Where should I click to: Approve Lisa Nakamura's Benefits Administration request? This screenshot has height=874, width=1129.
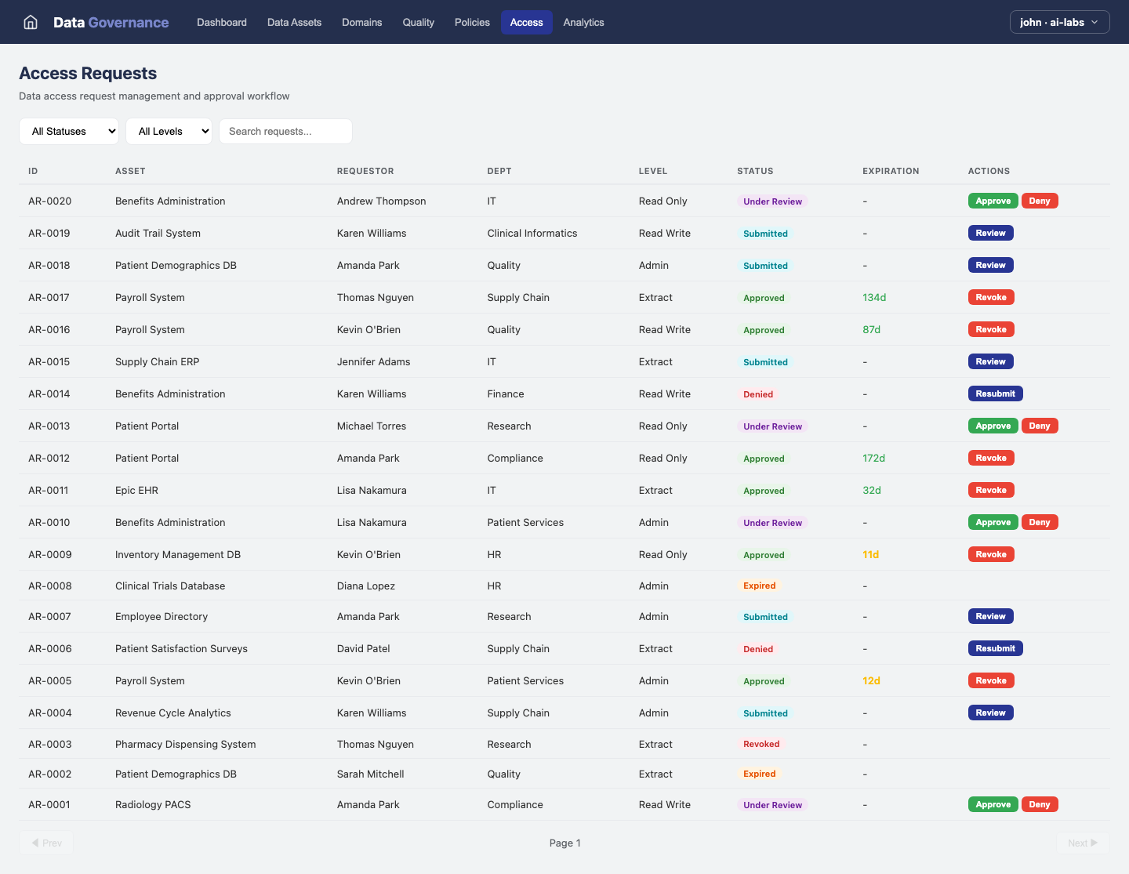point(993,522)
